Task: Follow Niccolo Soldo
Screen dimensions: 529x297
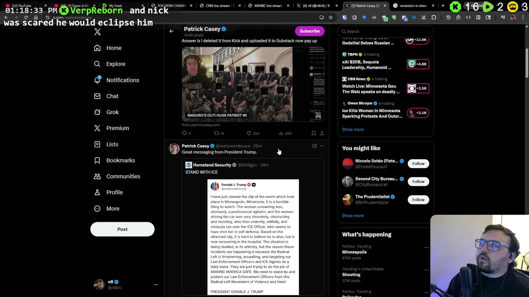Action: click(x=418, y=164)
